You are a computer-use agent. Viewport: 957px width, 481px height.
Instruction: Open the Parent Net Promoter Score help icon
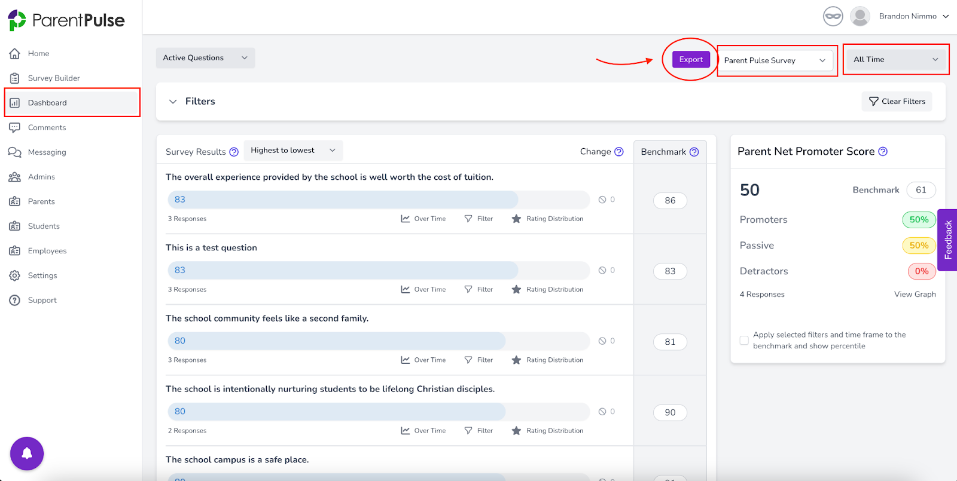coord(883,151)
